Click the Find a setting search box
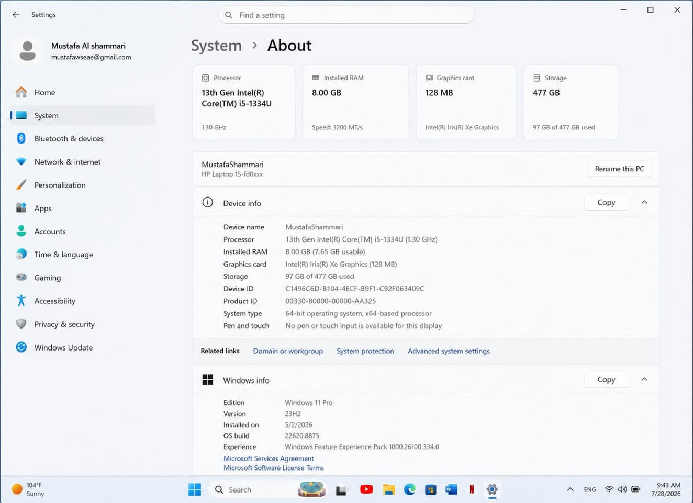693x503 pixels. pos(346,15)
